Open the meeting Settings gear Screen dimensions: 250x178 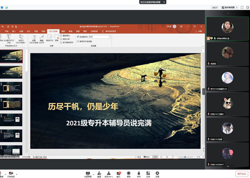click(157, 173)
